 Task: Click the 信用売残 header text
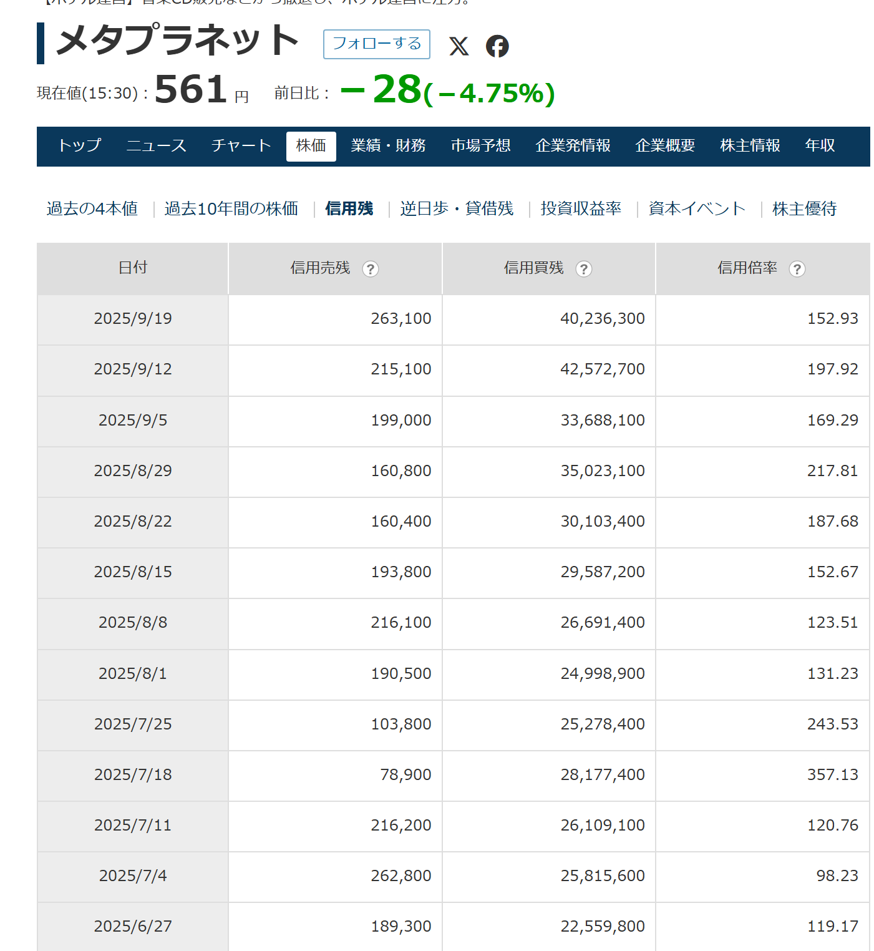point(320,268)
